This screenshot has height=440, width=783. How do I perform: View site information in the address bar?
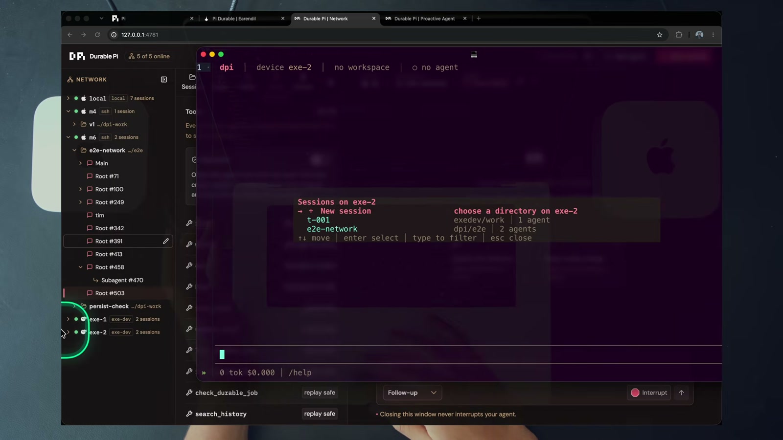point(114,35)
